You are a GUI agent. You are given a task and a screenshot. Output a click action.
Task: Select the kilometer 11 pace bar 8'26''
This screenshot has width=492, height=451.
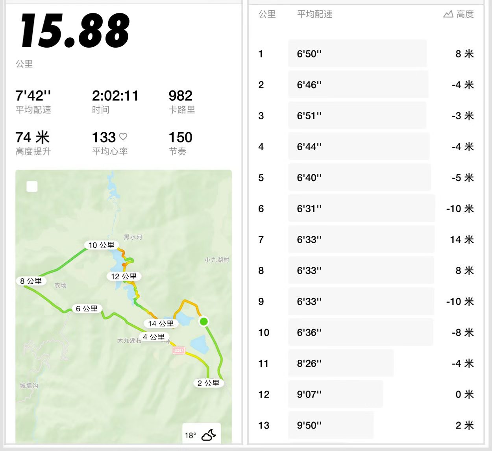coord(340,363)
